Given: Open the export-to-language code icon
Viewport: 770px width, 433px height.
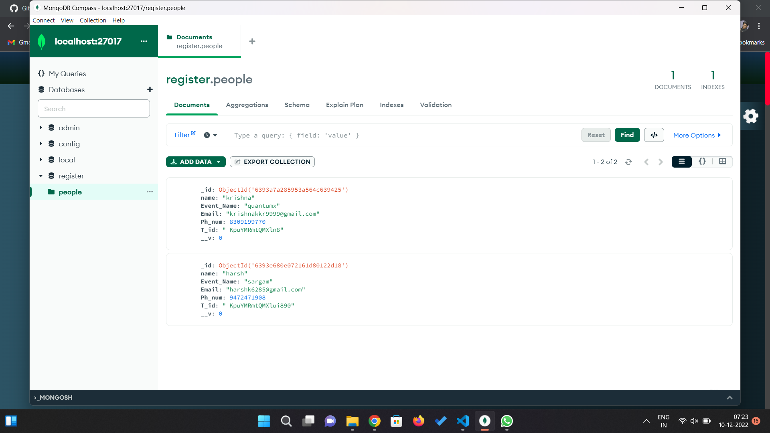Looking at the screenshot, I should pyautogui.click(x=654, y=135).
